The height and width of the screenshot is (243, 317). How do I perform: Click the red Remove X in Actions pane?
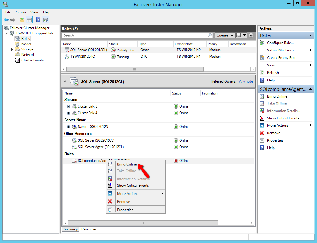coord(262,133)
